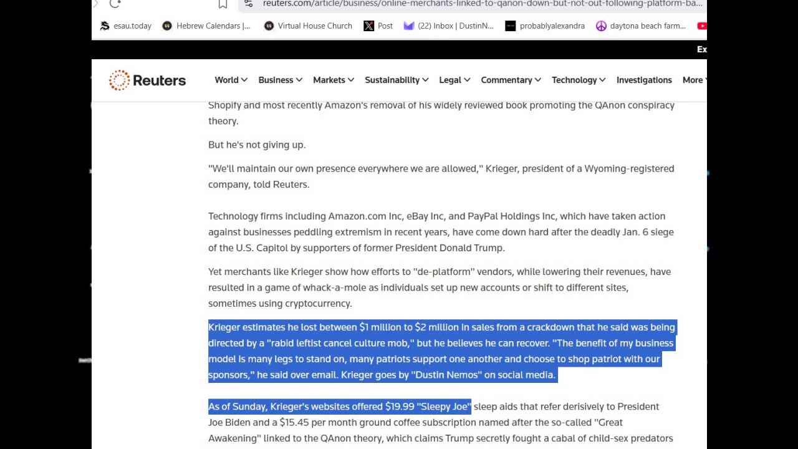Viewport: 798px width, 449px height.
Task: Open the Inbox DustinN bookmark
Action: click(x=449, y=26)
